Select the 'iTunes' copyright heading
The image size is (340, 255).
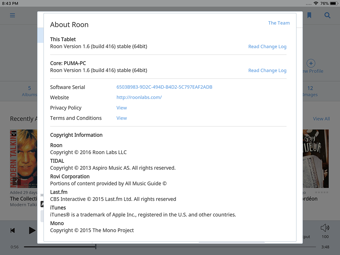tap(58, 208)
